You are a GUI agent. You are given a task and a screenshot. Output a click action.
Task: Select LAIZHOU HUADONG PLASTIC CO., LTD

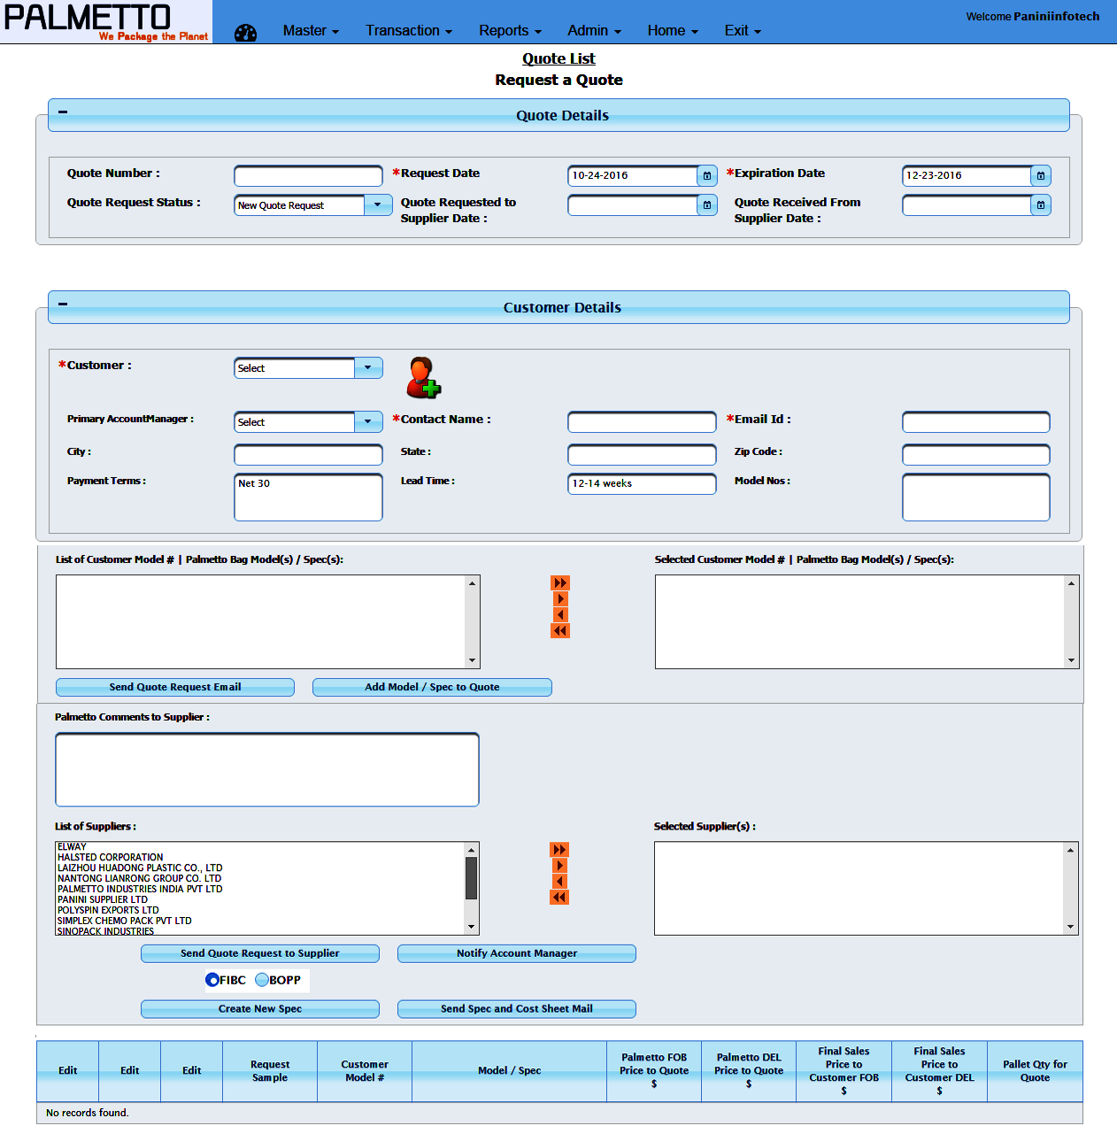(140, 868)
